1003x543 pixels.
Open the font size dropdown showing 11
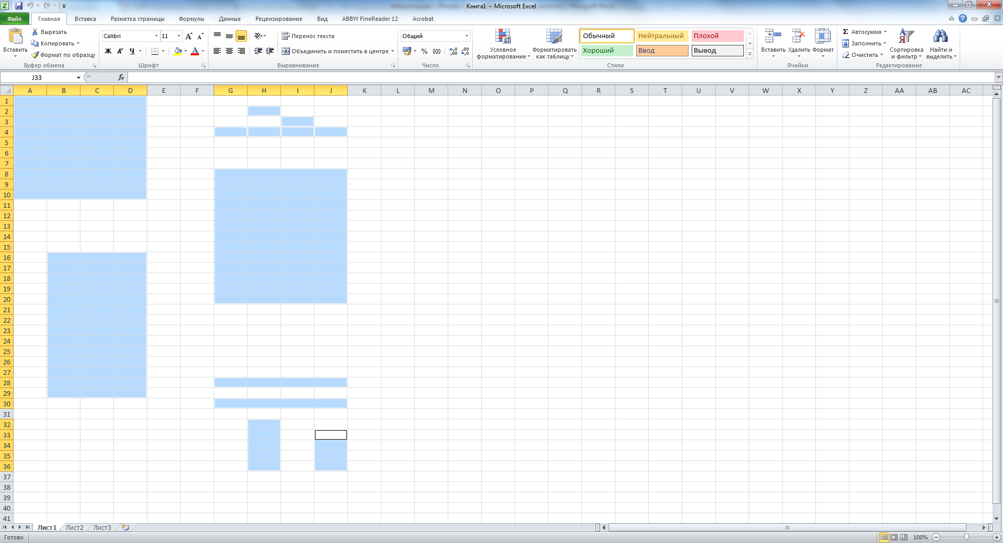(179, 36)
